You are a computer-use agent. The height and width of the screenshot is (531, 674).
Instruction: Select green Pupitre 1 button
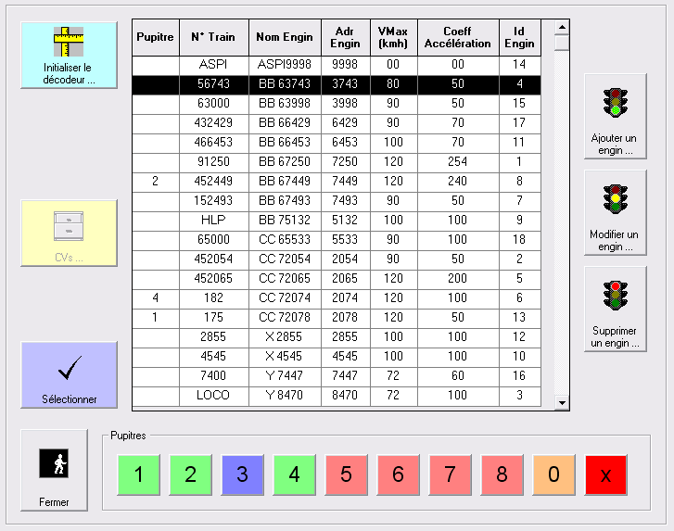[x=138, y=474]
